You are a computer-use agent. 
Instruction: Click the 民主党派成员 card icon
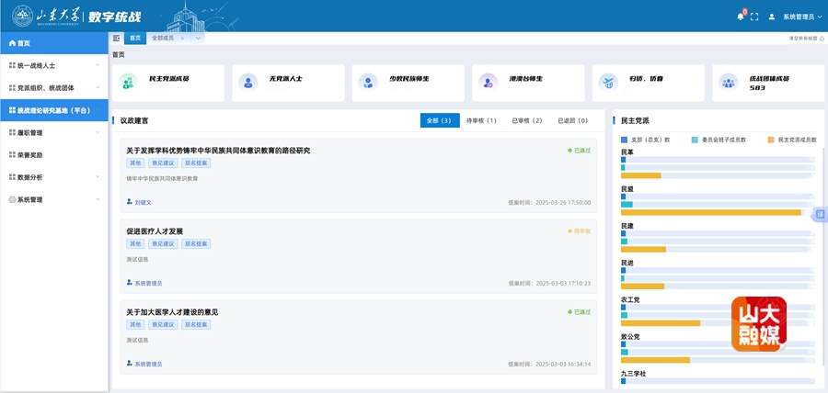(x=128, y=82)
